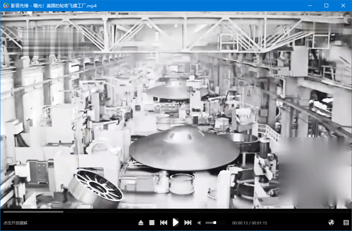Image resolution: width=352 pixels, height=231 pixels.
Task: Click the 影音先锋 app icon in title bar
Action: click(6, 6)
